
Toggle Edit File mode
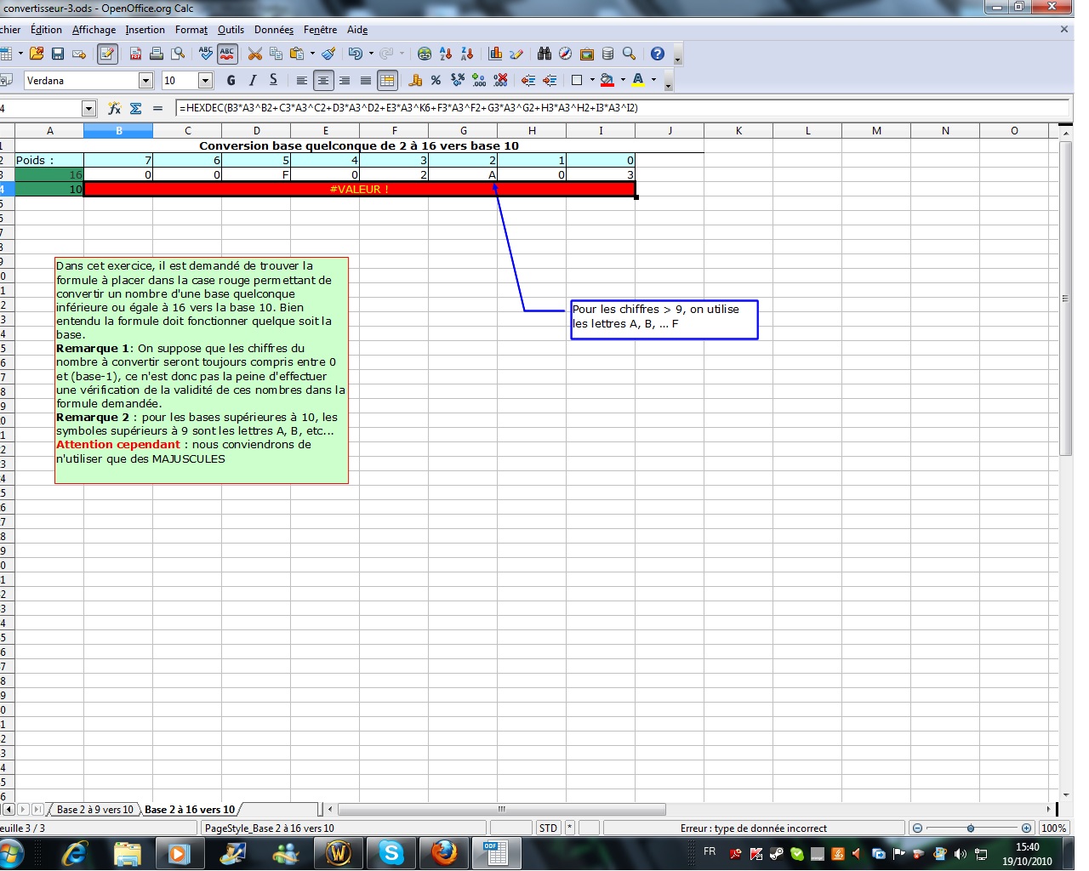point(107,54)
